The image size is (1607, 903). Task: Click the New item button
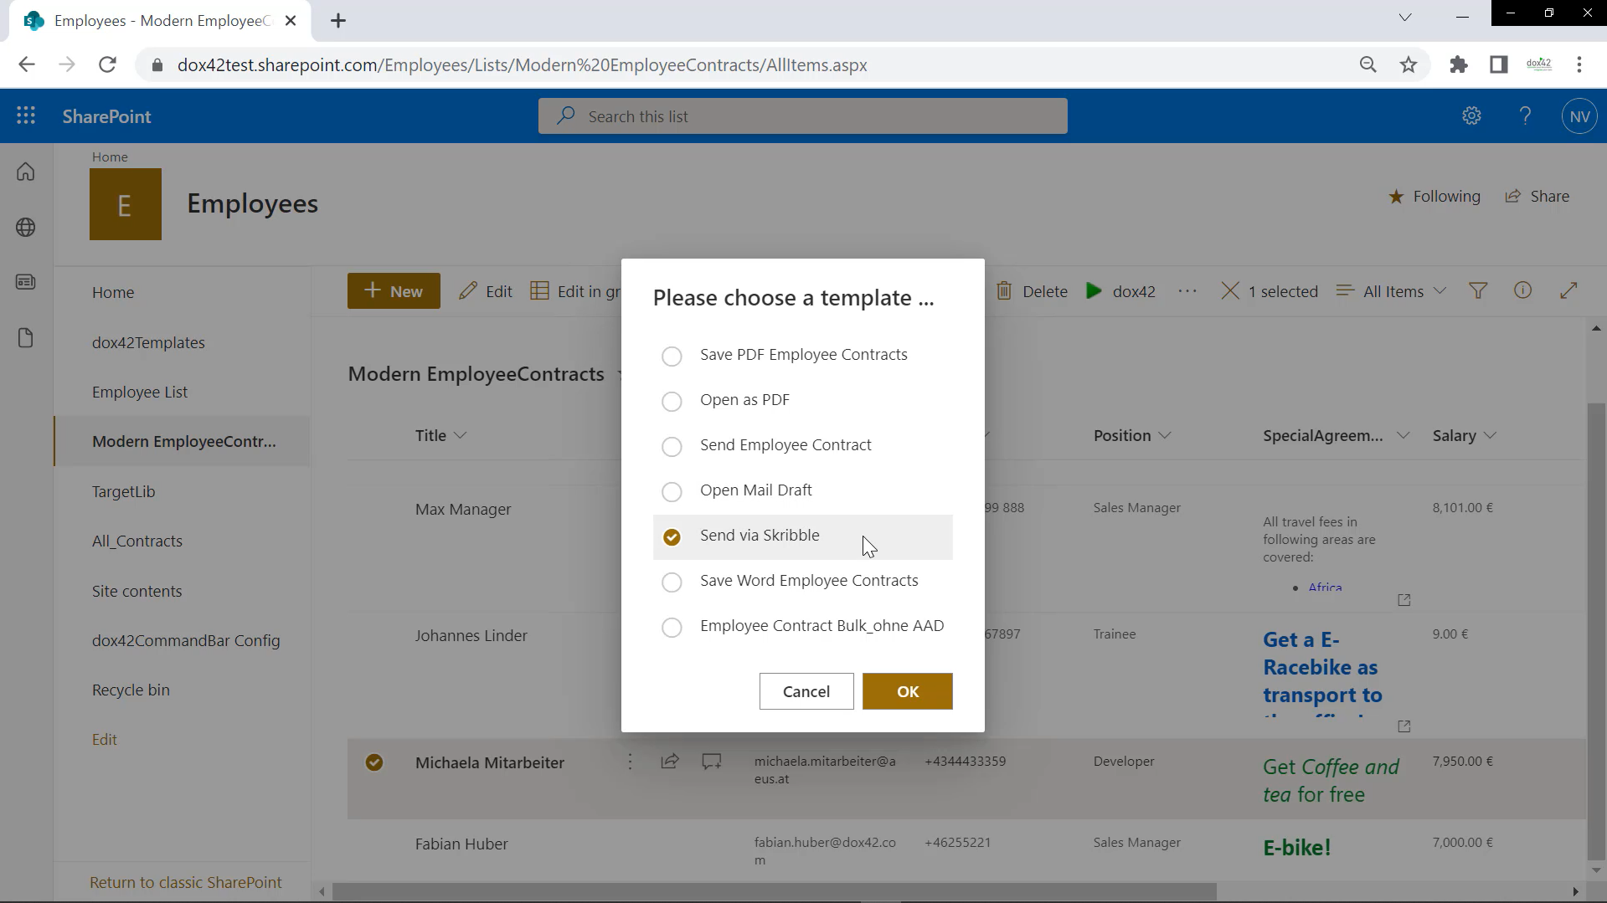(394, 291)
